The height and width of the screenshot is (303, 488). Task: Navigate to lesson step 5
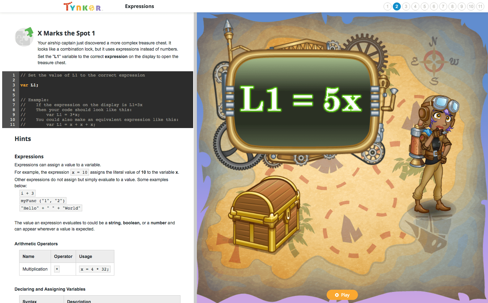pyautogui.click(x=424, y=6)
